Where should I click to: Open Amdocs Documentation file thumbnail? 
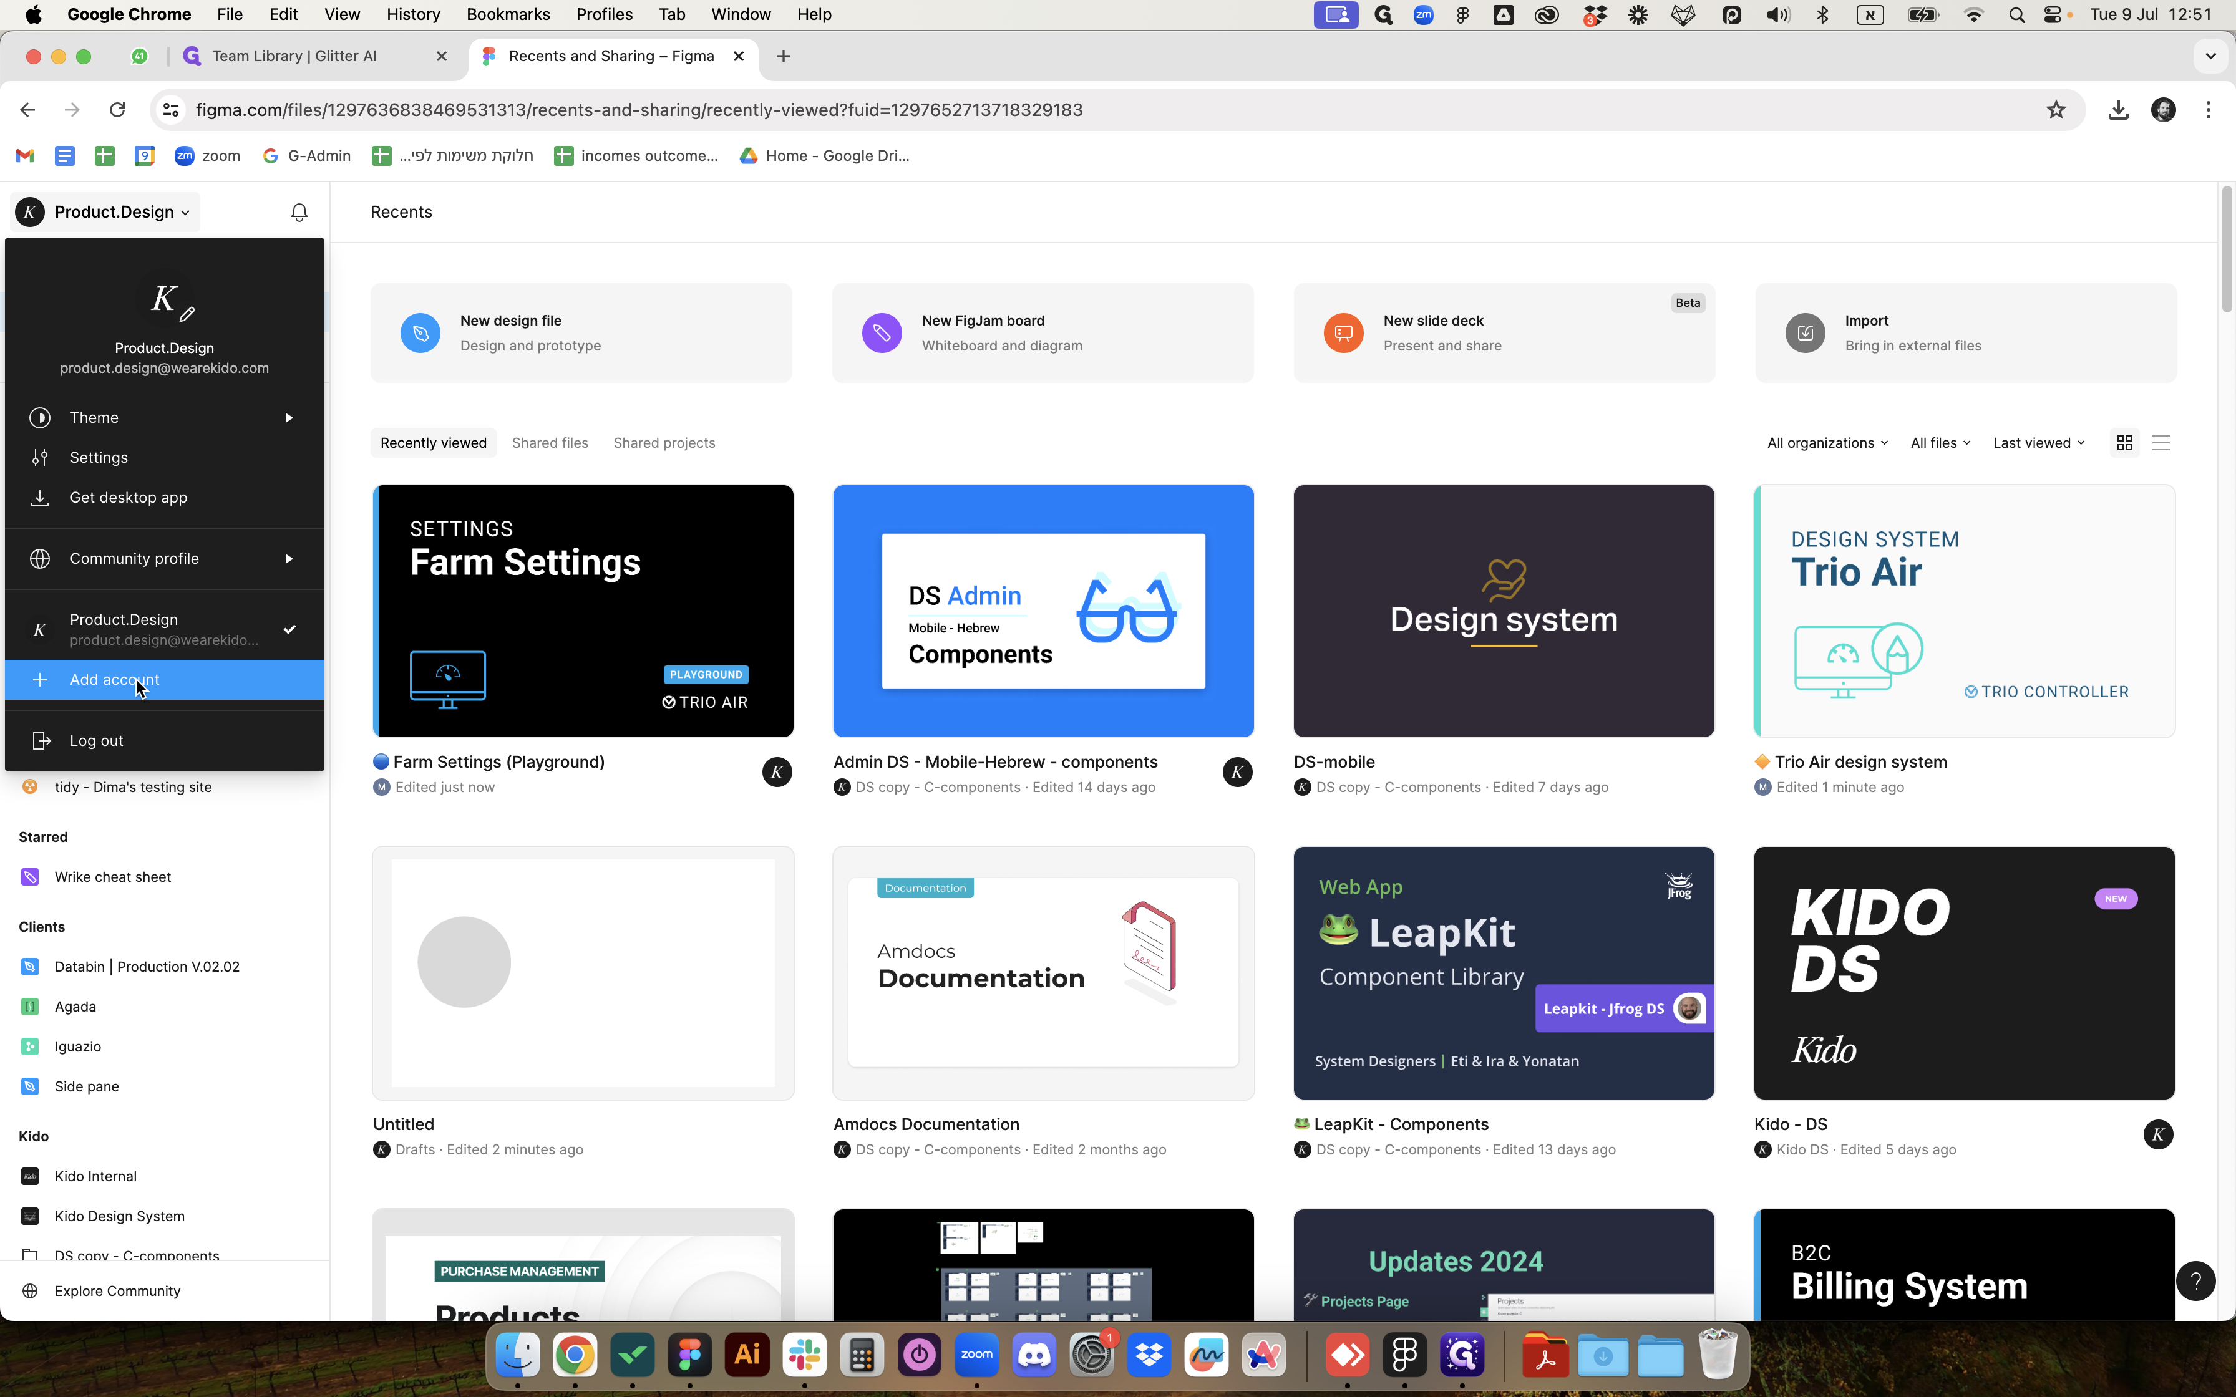click(x=1043, y=973)
